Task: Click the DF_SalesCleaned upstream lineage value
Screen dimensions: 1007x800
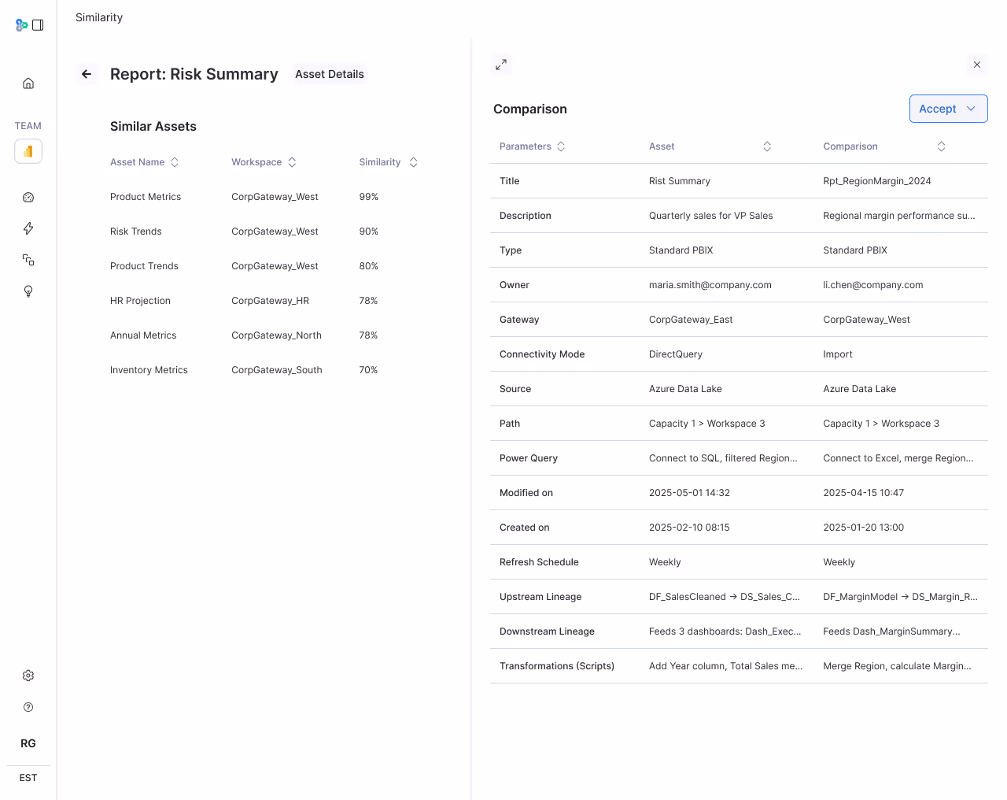Action: pyautogui.click(x=725, y=597)
